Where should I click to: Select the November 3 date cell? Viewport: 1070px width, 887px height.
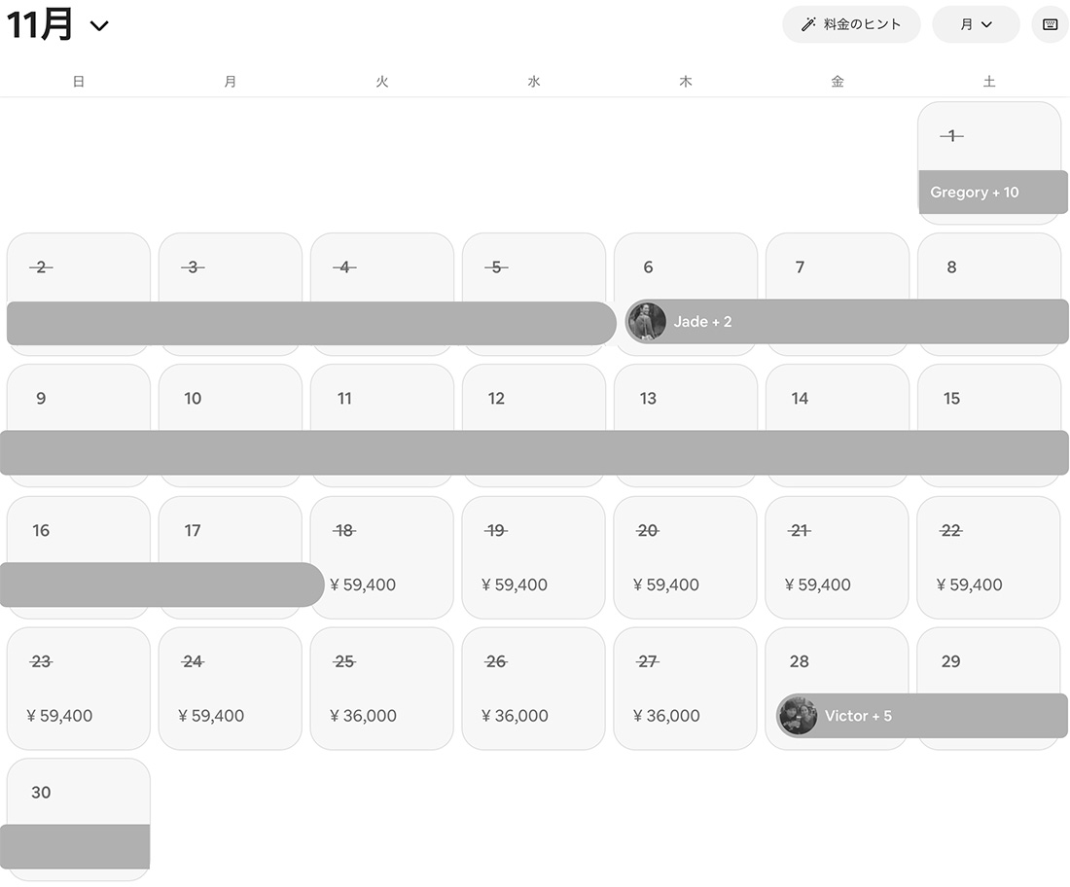tap(230, 270)
